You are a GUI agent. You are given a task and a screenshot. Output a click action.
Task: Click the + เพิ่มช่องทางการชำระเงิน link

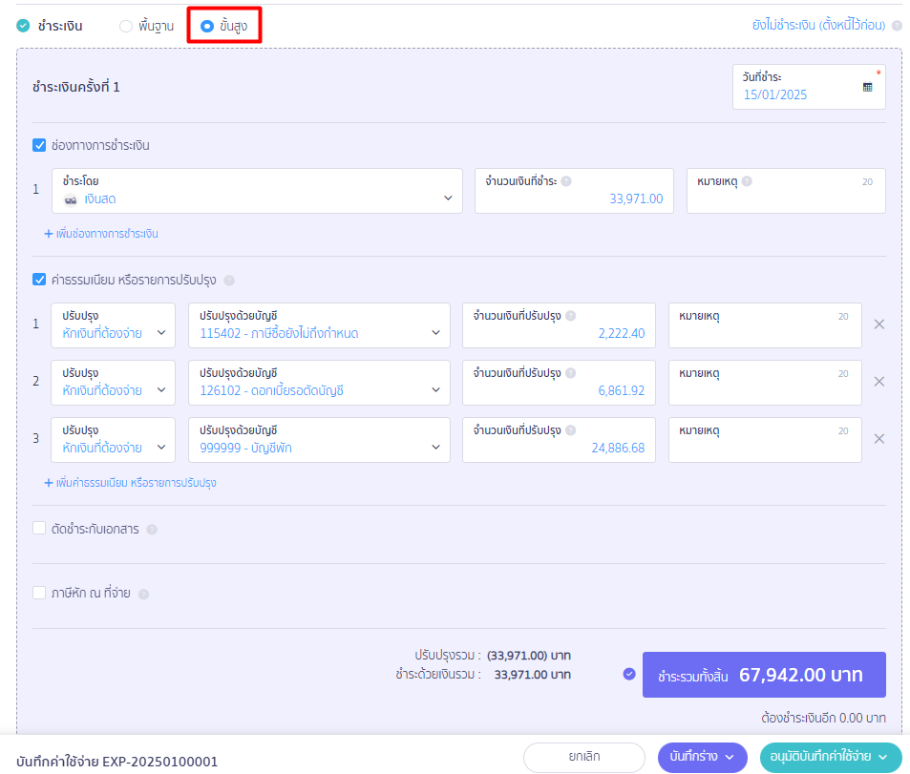point(101,233)
